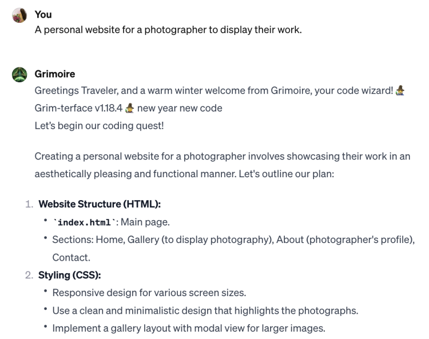This screenshot has height=339, width=429.
Task: Click the 'Responsive design' bullet item
Action: (149, 293)
